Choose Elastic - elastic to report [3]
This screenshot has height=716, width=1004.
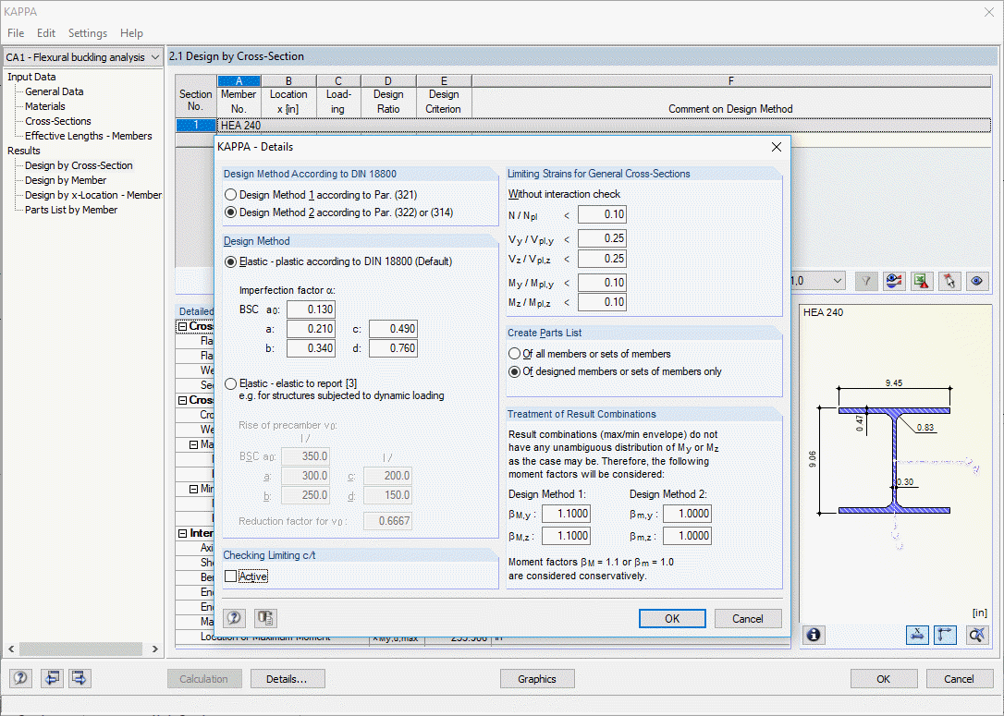pyautogui.click(x=231, y=383)
